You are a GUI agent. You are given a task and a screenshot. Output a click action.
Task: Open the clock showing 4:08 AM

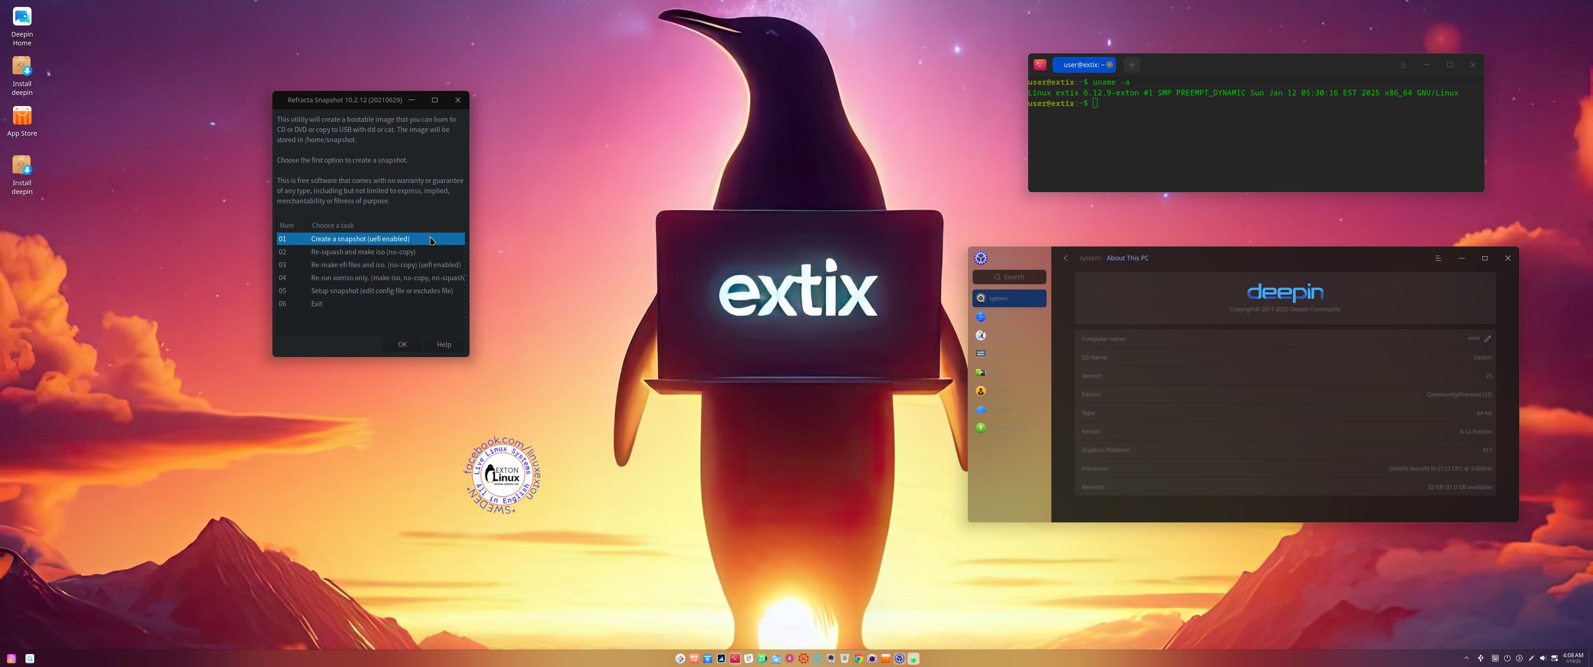[x=1573, y=658]
